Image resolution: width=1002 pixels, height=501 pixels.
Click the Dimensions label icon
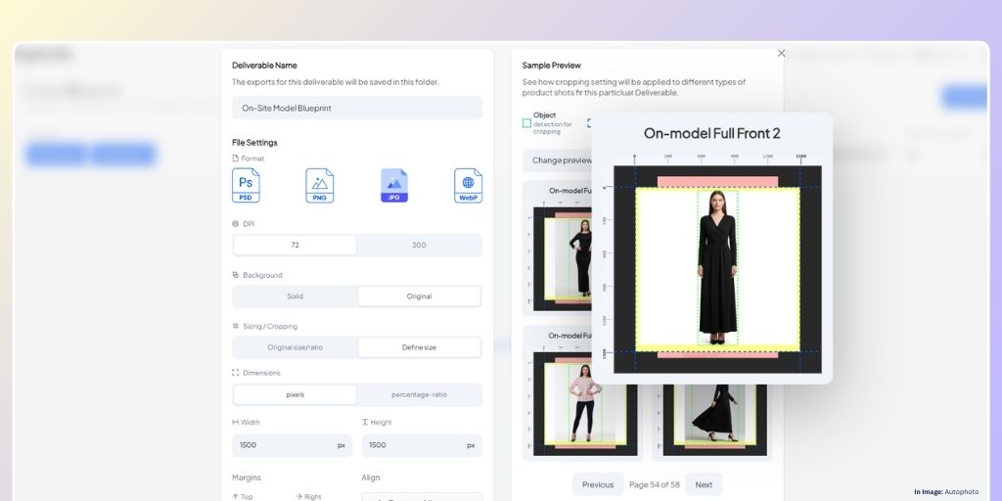point(235,373)
